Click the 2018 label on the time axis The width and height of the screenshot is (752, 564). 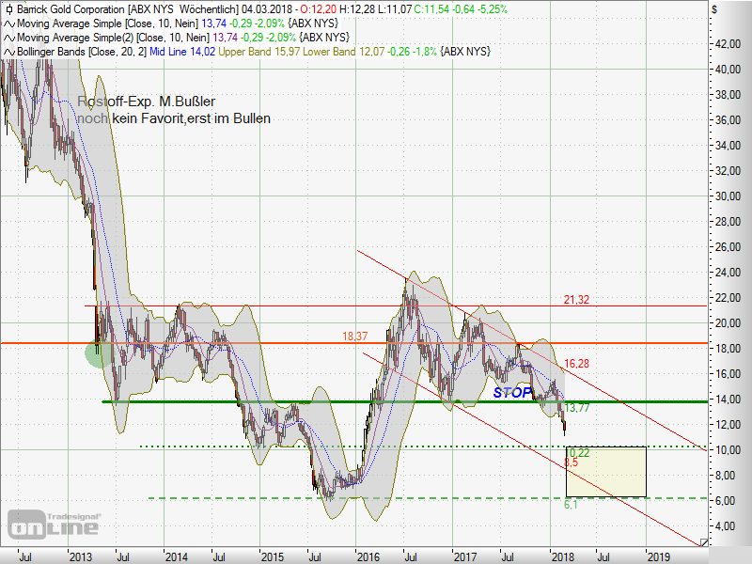click(x=562, y=556)
